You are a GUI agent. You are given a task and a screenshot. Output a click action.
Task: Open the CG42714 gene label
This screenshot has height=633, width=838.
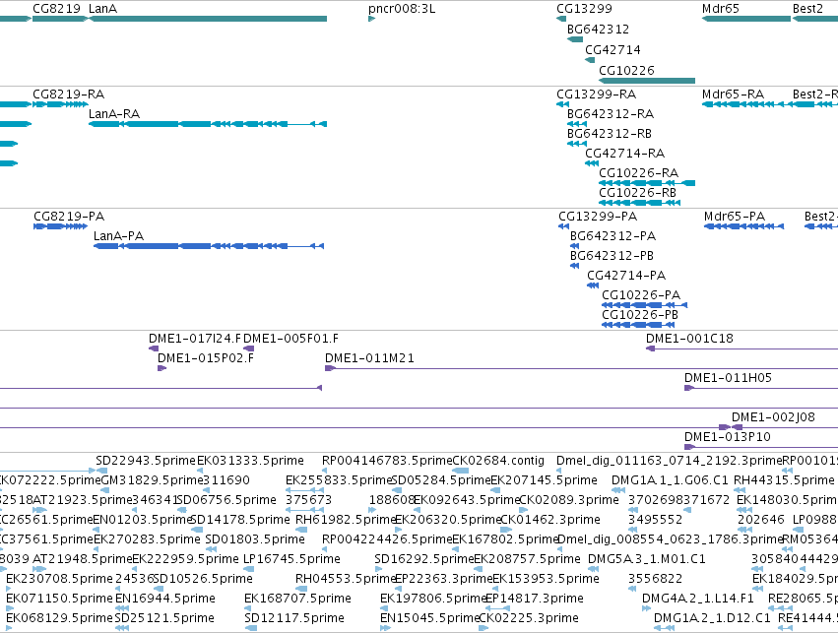point(613,49)
